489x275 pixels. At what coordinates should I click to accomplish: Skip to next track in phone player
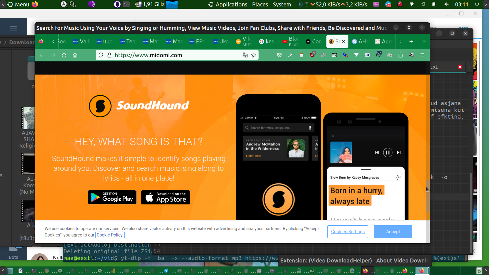coord(399,152)
